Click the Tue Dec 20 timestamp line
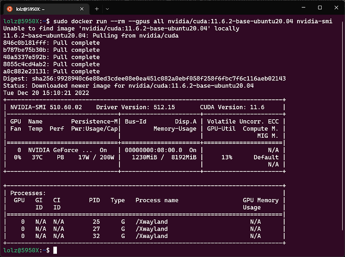 pos(43,92)
